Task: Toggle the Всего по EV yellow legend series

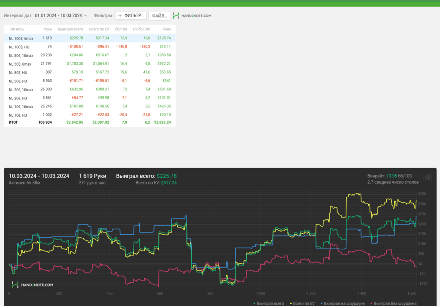Action: point(302,303)
